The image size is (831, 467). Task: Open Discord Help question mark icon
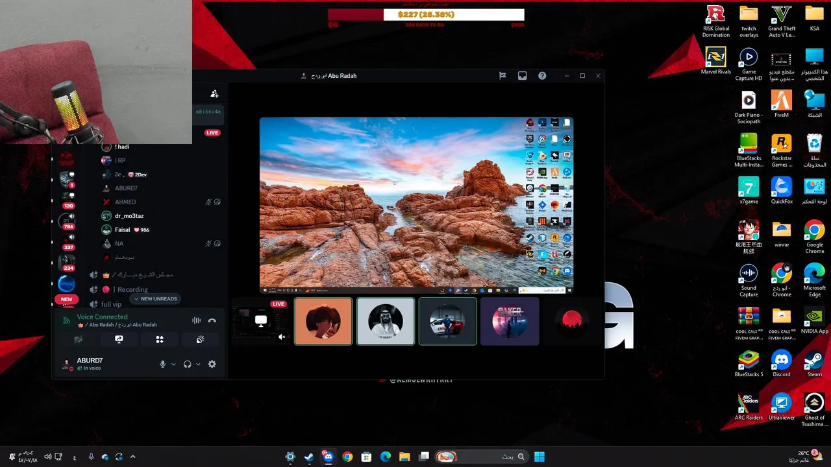(542, 76)
